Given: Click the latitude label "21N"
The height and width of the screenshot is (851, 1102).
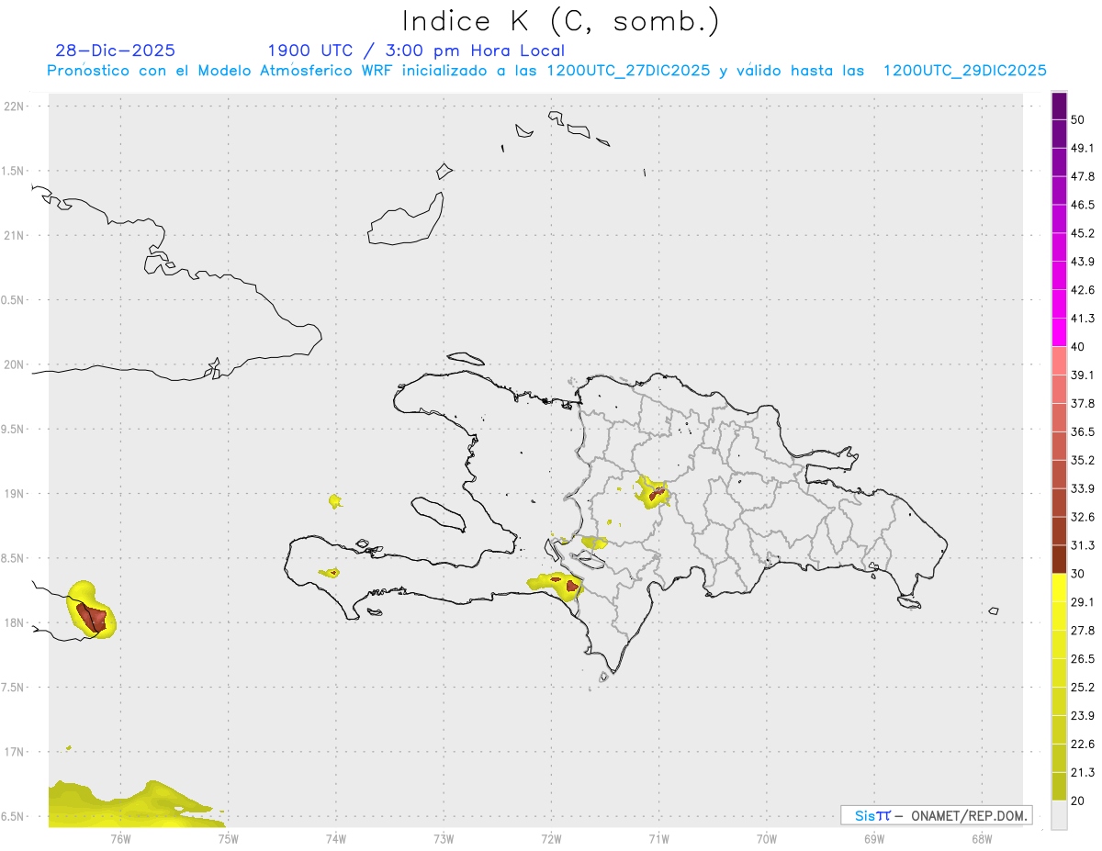Looking at the screenshot, I should [x=16, y=235].
